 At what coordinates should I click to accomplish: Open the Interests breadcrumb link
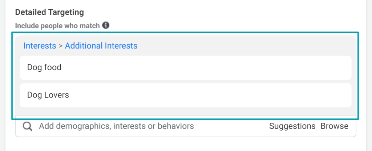[x=40, y=46]
